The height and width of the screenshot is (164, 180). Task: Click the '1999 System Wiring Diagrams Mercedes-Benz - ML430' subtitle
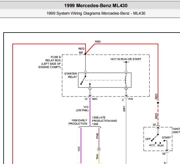click(x=96, y=13)
